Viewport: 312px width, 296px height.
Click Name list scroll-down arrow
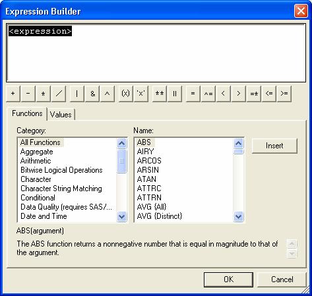(x=239, y=217)
